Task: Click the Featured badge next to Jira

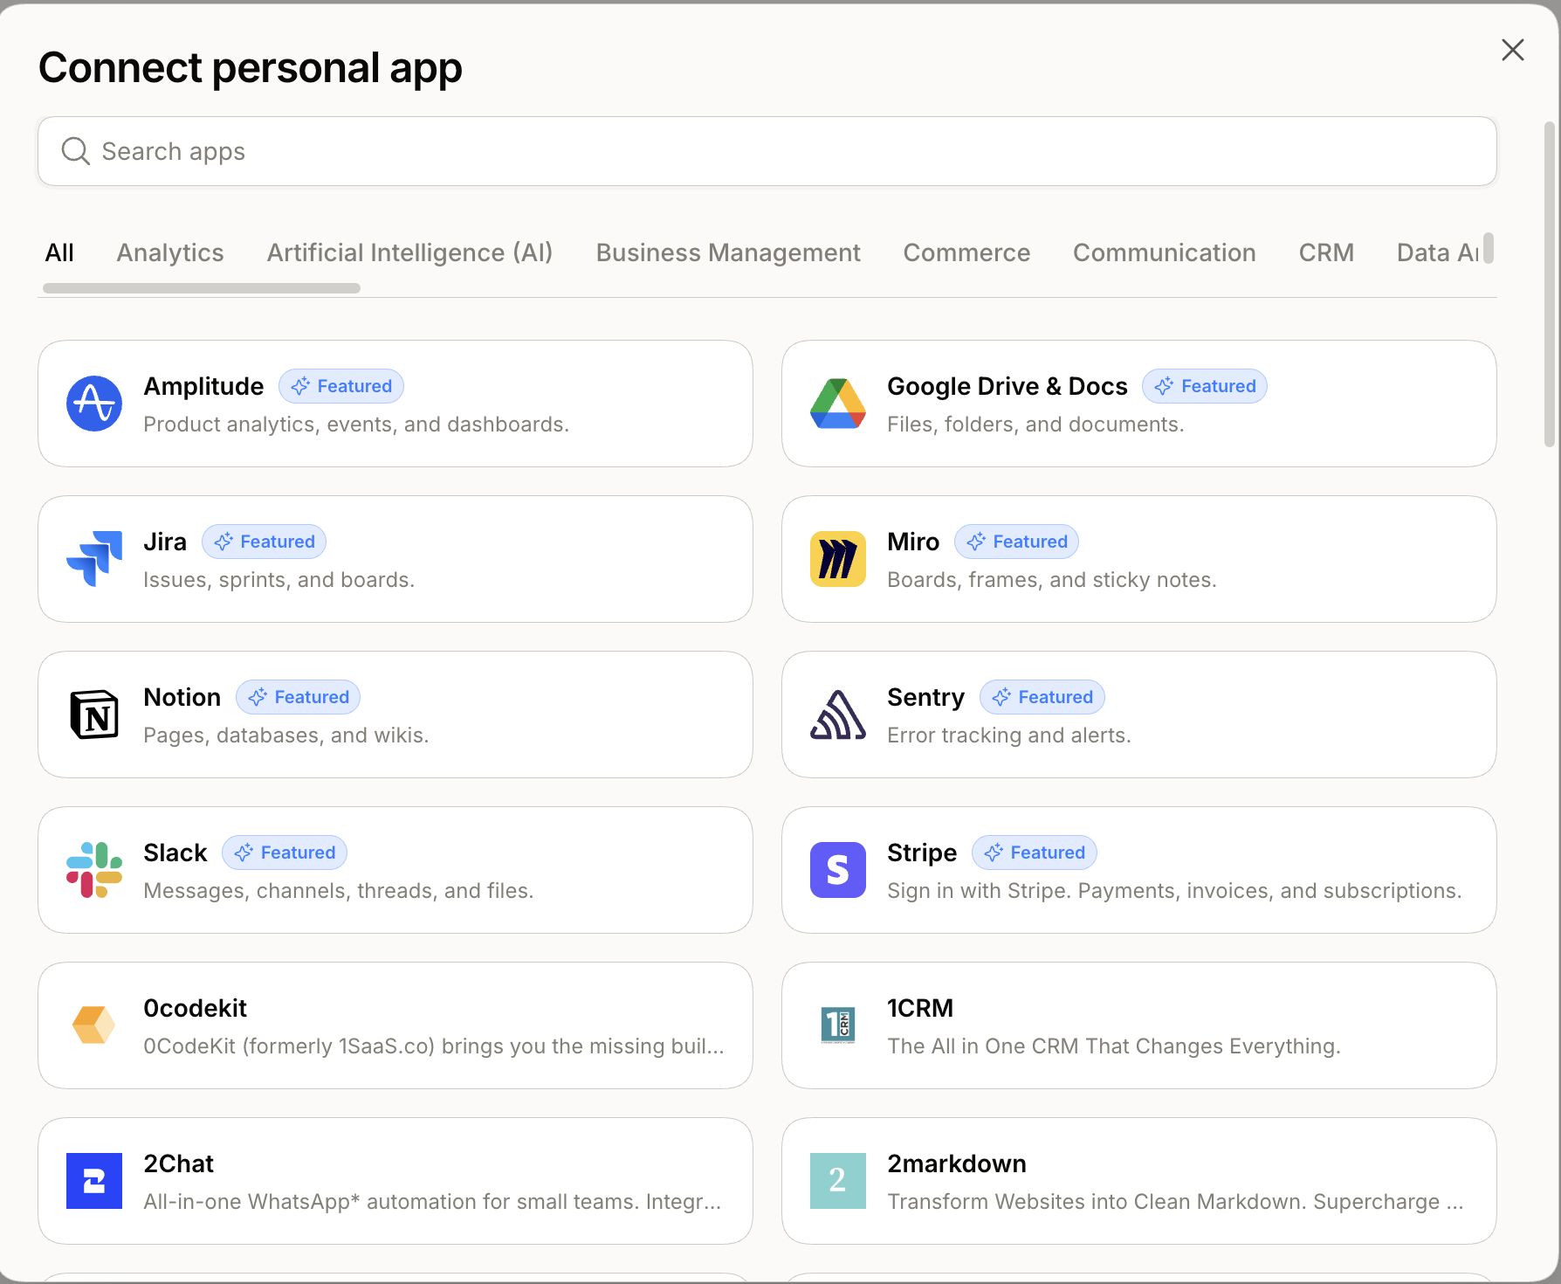Action: [x=265, y=542]
